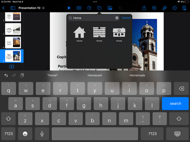Add a new slide
Viewport: 190px width, 142px height.
point(12,67)
